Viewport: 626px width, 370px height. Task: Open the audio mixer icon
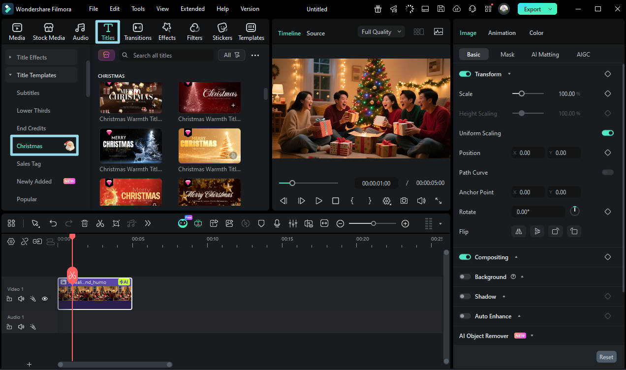coord(293,223)
